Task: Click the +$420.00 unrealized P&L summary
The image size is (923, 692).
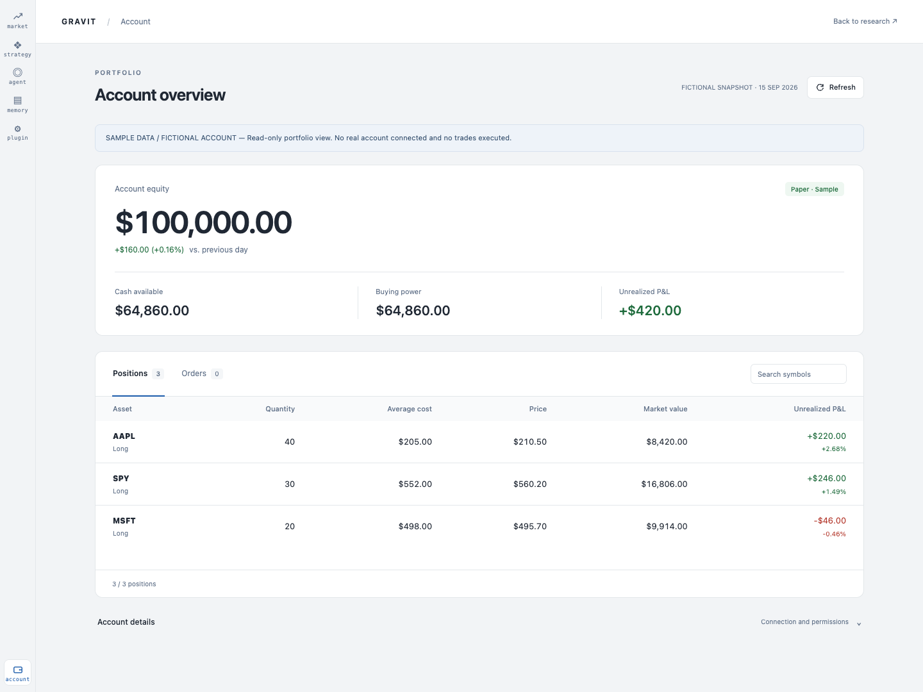Action: click(650, 311)
